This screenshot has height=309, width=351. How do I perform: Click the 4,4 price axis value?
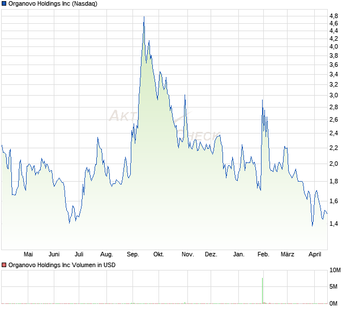point(333,31)
